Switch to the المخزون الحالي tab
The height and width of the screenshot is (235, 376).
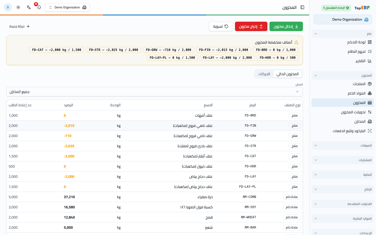pos(287,74)
